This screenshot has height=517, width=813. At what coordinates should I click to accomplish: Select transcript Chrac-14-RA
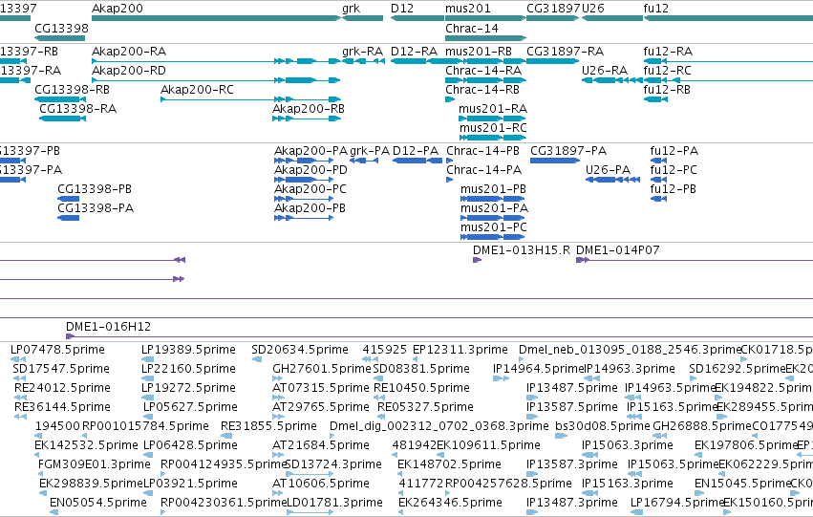click(486, 80)
